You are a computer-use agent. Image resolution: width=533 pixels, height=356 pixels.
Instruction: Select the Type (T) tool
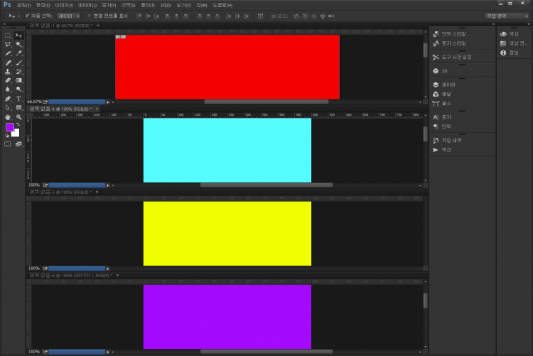pyautogui.click(x=19, y=99)
